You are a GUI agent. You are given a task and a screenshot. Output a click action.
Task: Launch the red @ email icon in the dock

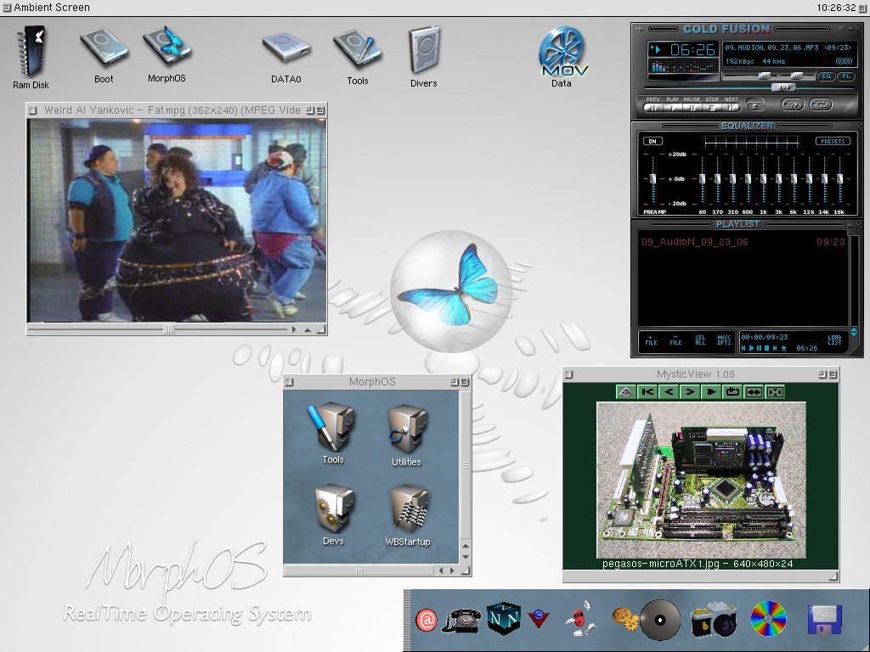coord(427,620)
